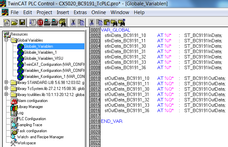Expand the library TcSystem.lib folder
Screen dimensions: 228x147
(x=6, y=88)
